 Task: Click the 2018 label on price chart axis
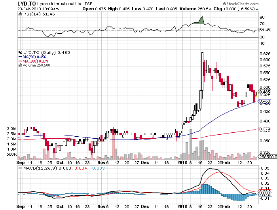(182, 162)
